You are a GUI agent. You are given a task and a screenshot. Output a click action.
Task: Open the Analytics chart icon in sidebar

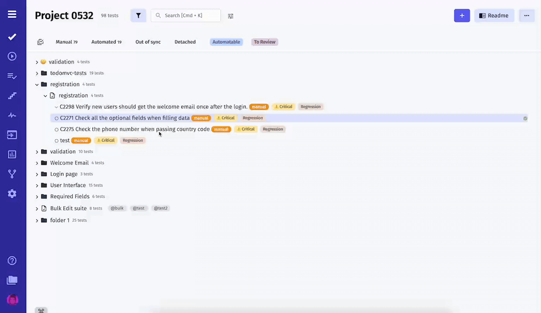pyautogui.click(x=12, y=154)
